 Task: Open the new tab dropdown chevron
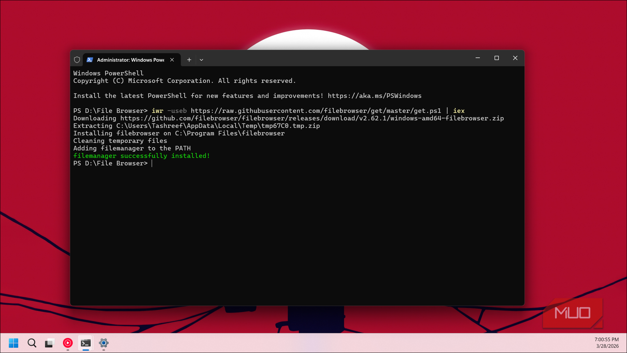201,60
